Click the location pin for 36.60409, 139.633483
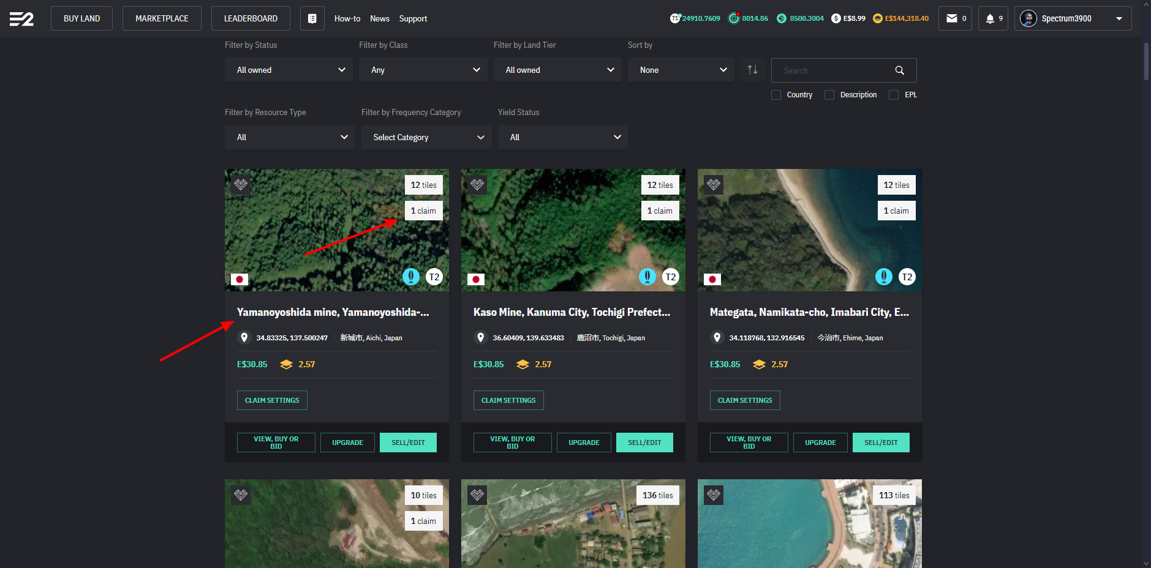The image size is (1151, 568). point(481,337)
